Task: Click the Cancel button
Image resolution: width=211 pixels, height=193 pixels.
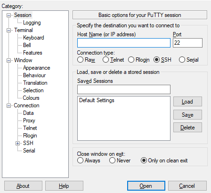Action: pyautogui.click(x=187, y=186)
